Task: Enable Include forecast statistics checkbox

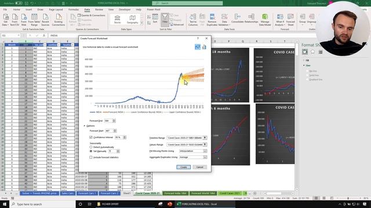Action: pyautogui.click(x=91, y=157)
